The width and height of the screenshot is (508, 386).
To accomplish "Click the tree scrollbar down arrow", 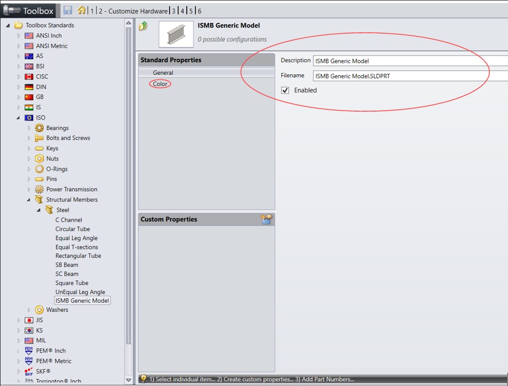I will [x=129, y=380].
